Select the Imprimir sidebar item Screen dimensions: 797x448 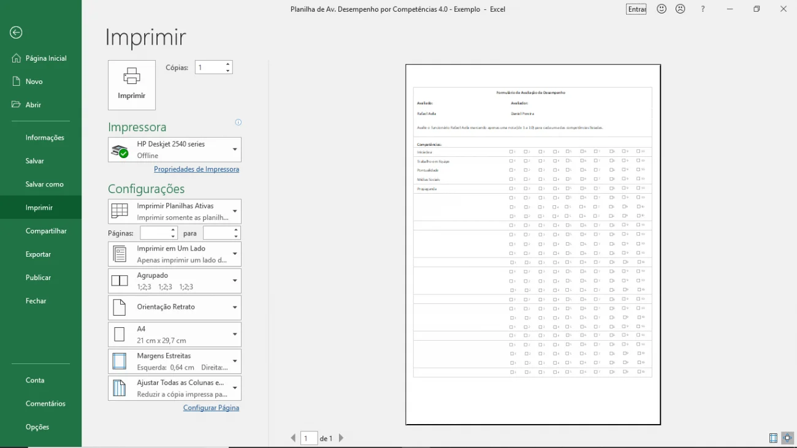tap(40, 208)
